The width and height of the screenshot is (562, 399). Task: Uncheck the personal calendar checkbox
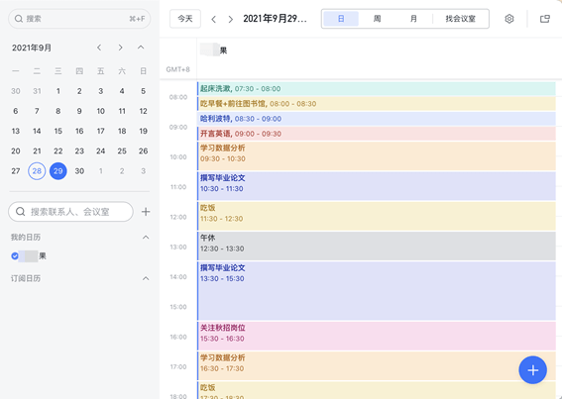[x=15, y=256]
